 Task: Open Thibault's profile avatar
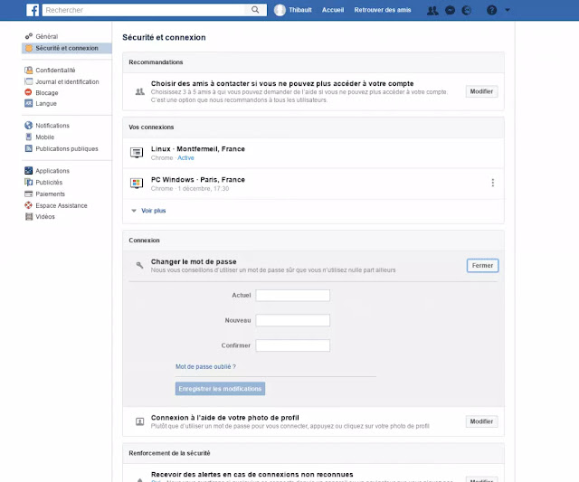pyautogui.click(x=280, y=10)
